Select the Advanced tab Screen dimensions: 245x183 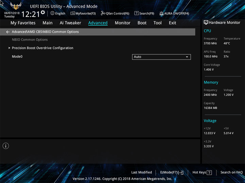98,23
